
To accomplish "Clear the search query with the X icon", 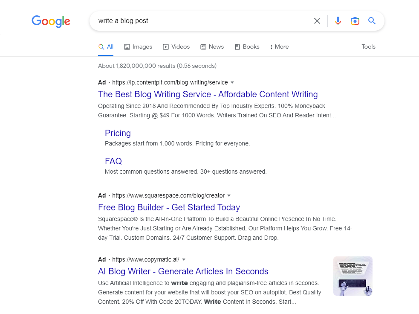I will (317, 20).
